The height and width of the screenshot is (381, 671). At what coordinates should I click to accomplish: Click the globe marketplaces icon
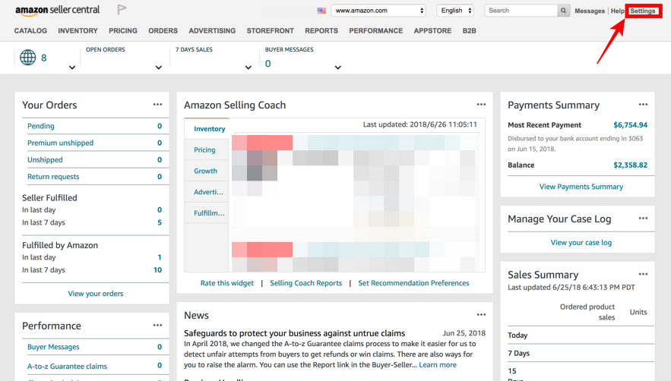pyautogui.click(x=28, y=57)
